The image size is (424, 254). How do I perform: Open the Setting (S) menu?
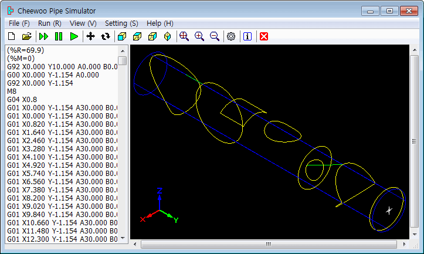coord(121,23)
